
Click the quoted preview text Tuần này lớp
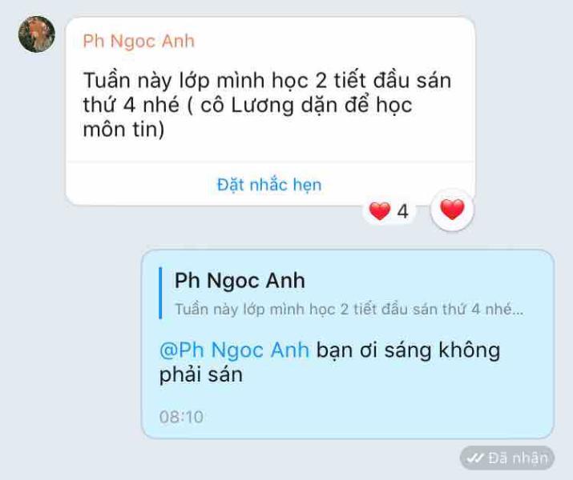point(219,310)
